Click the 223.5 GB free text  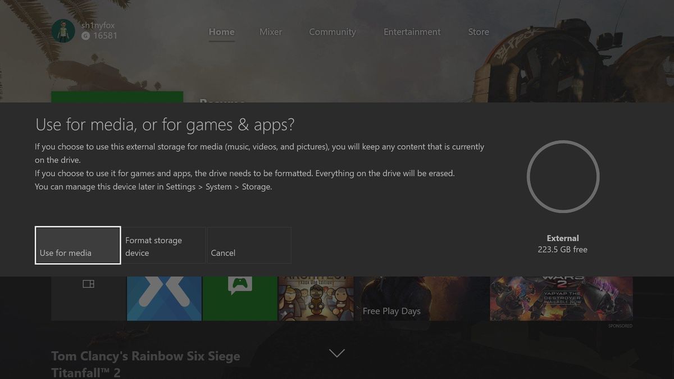click(563, 249)
